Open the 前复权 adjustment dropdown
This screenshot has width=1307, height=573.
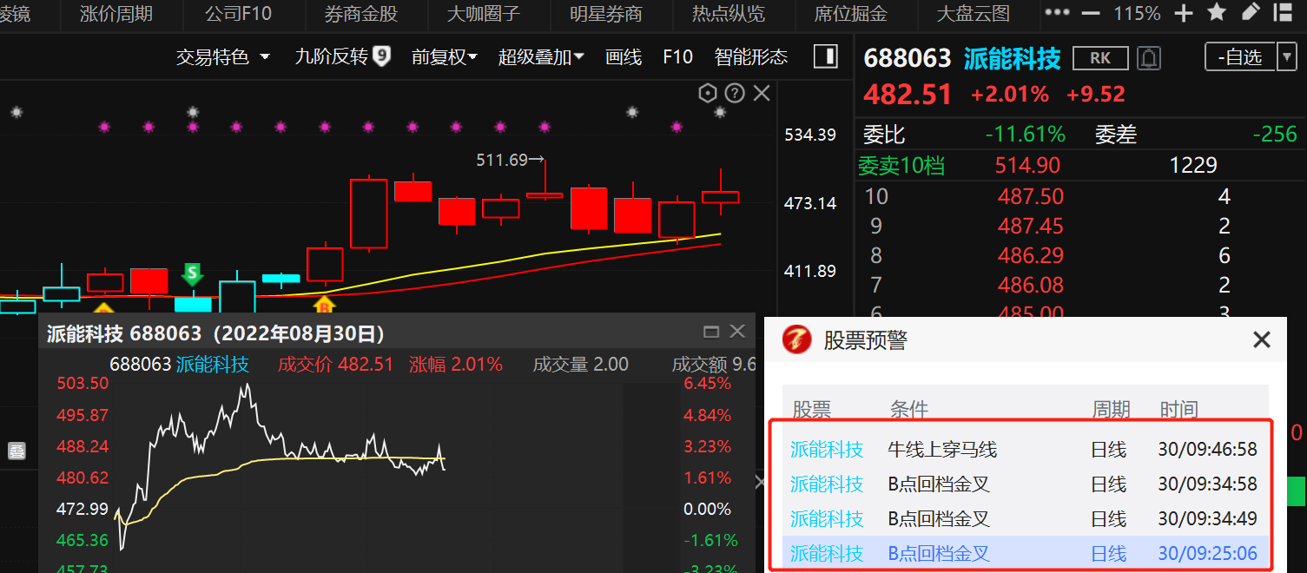(445, 57)
